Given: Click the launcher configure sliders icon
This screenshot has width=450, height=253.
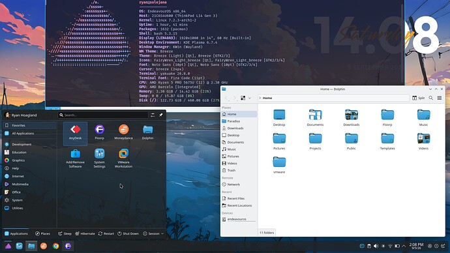Looking at the screenshot, I should [153, 115].
